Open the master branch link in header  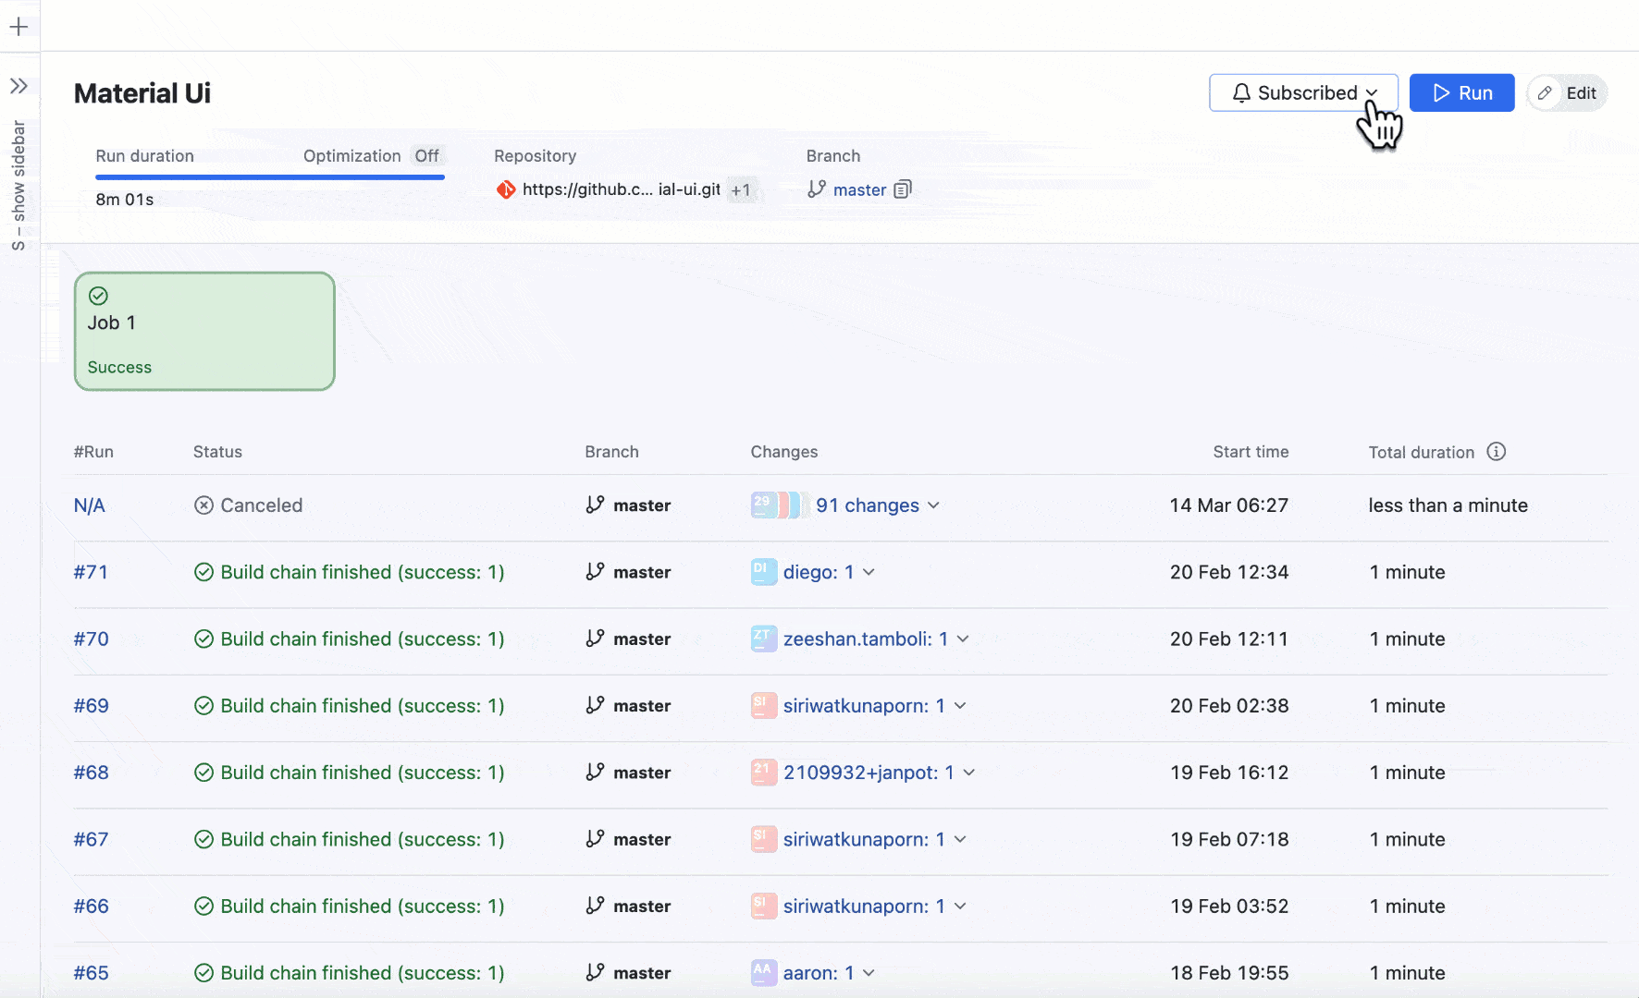coord(859,189)
